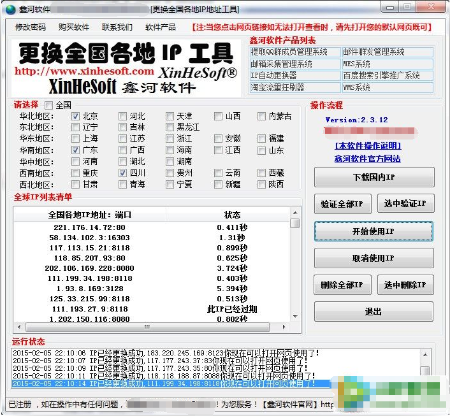Check the 湖南 checkbox
The height and width of the screenshot is (416, 450).
tap(170, 162)
